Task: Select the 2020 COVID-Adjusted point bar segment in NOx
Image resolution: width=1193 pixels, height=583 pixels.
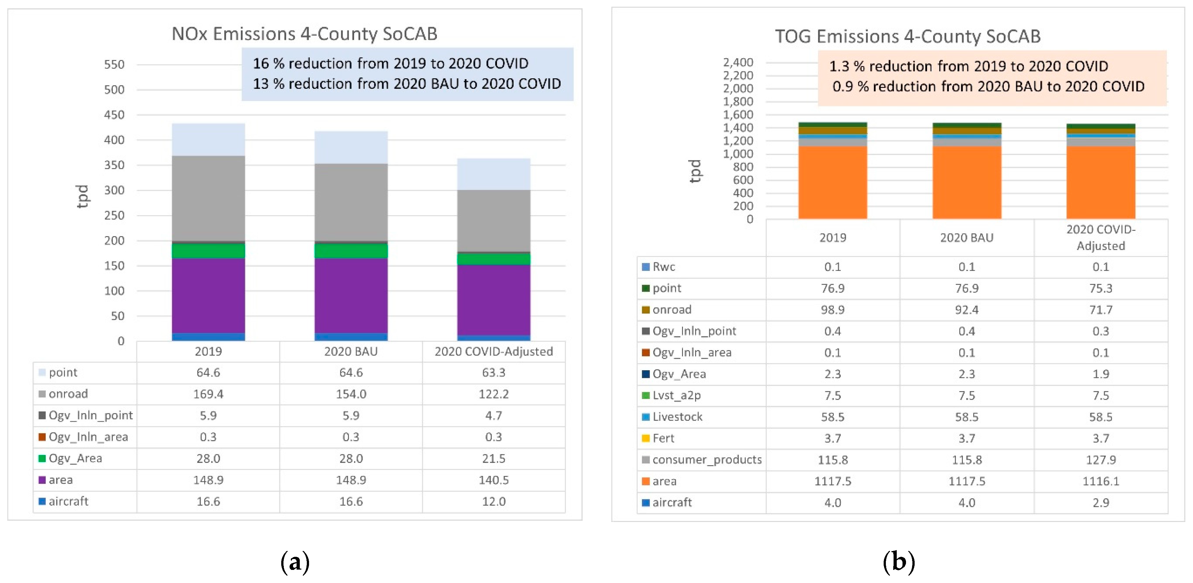Action: [x=494, y=174]
